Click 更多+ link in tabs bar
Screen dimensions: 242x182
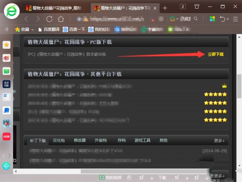(x=219, y=141)
